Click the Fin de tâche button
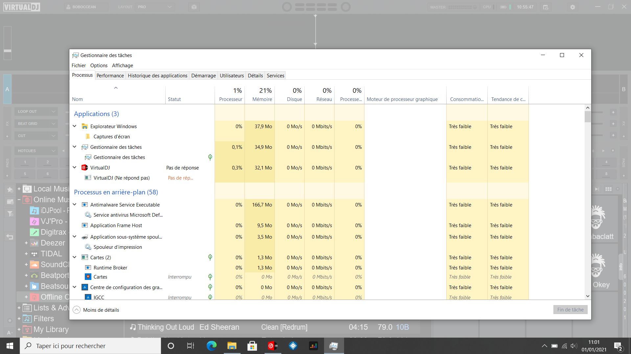This screenshot has height=354, width=631. pyautogui.click(x=570, y=309)
